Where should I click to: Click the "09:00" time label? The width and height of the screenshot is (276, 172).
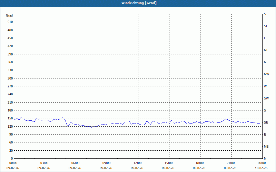tap(107, 163)
